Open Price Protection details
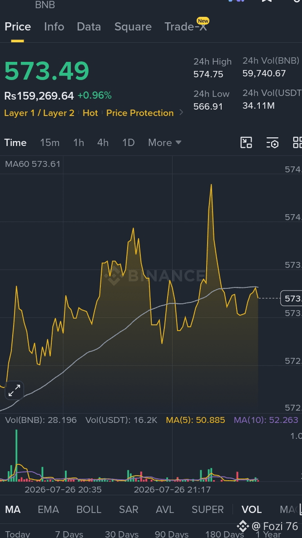302x538 pixels. point(140,113)
